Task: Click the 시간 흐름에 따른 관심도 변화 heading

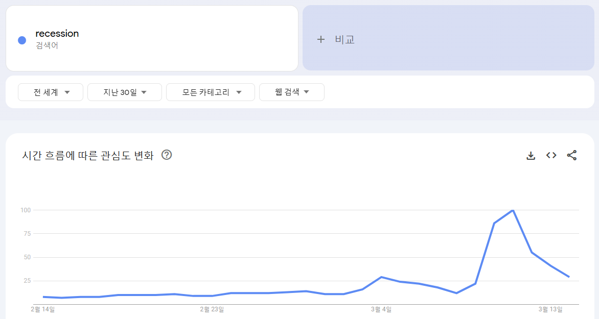Action: click(88, 156)
